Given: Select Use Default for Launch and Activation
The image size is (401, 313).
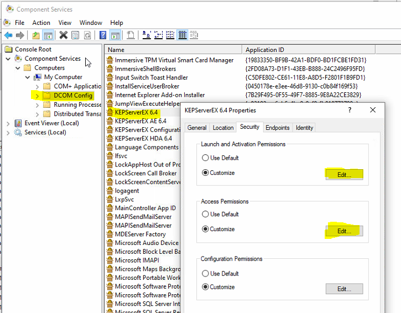Looking at the screenshot, I should pyautogui.click(x=205, y=158).
